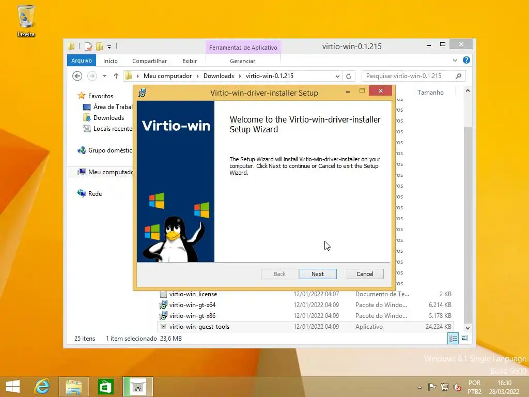Close the Virtio-win-driver-installer Setup dialog

pyautogui.click(x=380, y=91)
